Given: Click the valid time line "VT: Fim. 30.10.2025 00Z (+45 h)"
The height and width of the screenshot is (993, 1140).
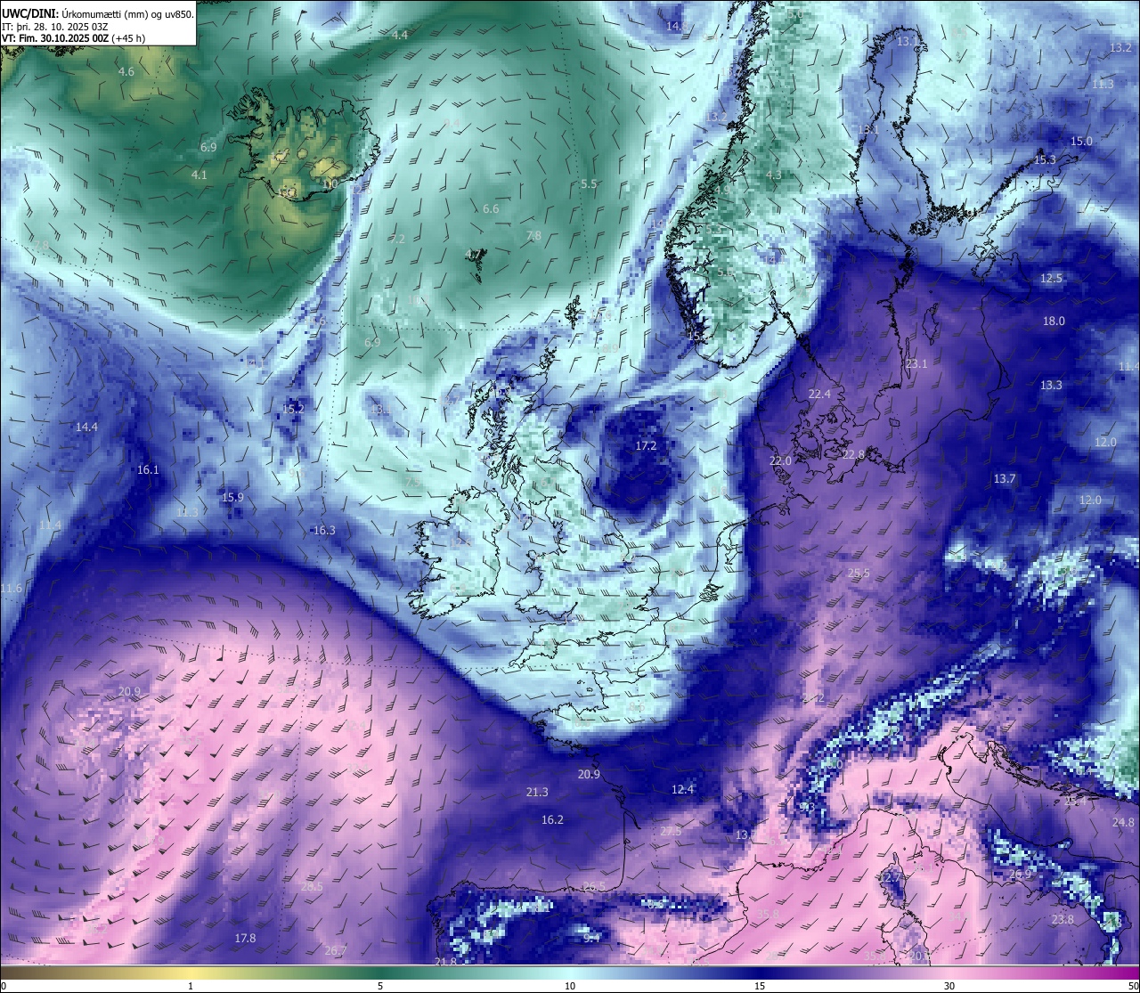Looking at the screenshot, I should pyautogui.click(x=74, y=38).
